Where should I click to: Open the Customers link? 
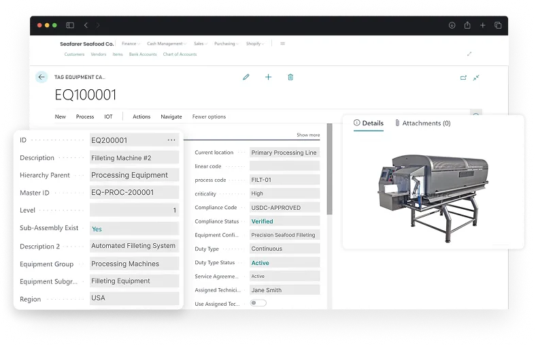74,54
